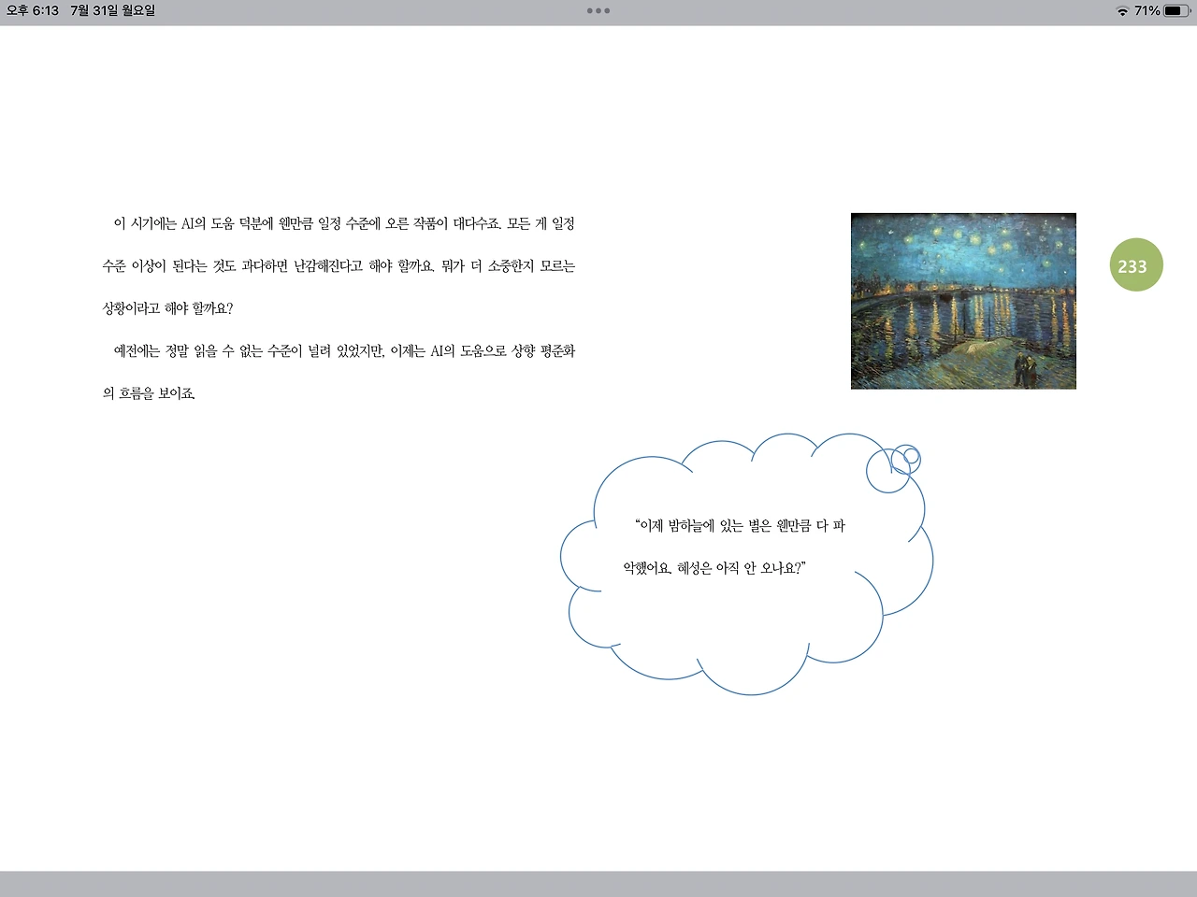Tap the bottom gray progress bar

pos(598,886)
